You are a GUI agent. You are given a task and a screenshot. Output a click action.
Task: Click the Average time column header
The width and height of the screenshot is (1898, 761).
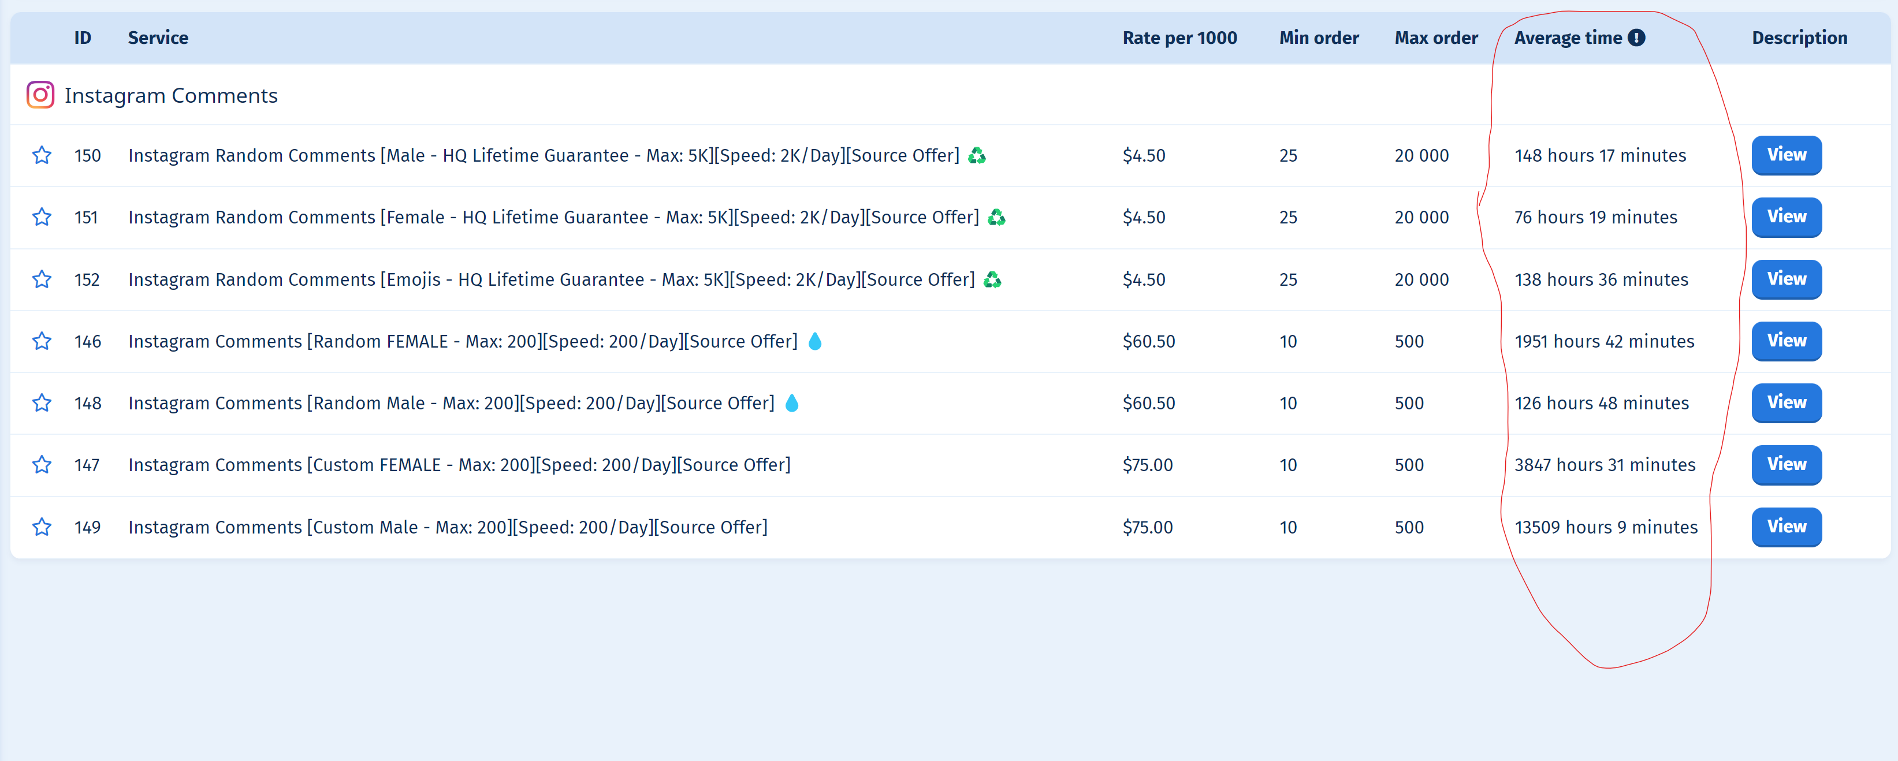click(1568, 38)
